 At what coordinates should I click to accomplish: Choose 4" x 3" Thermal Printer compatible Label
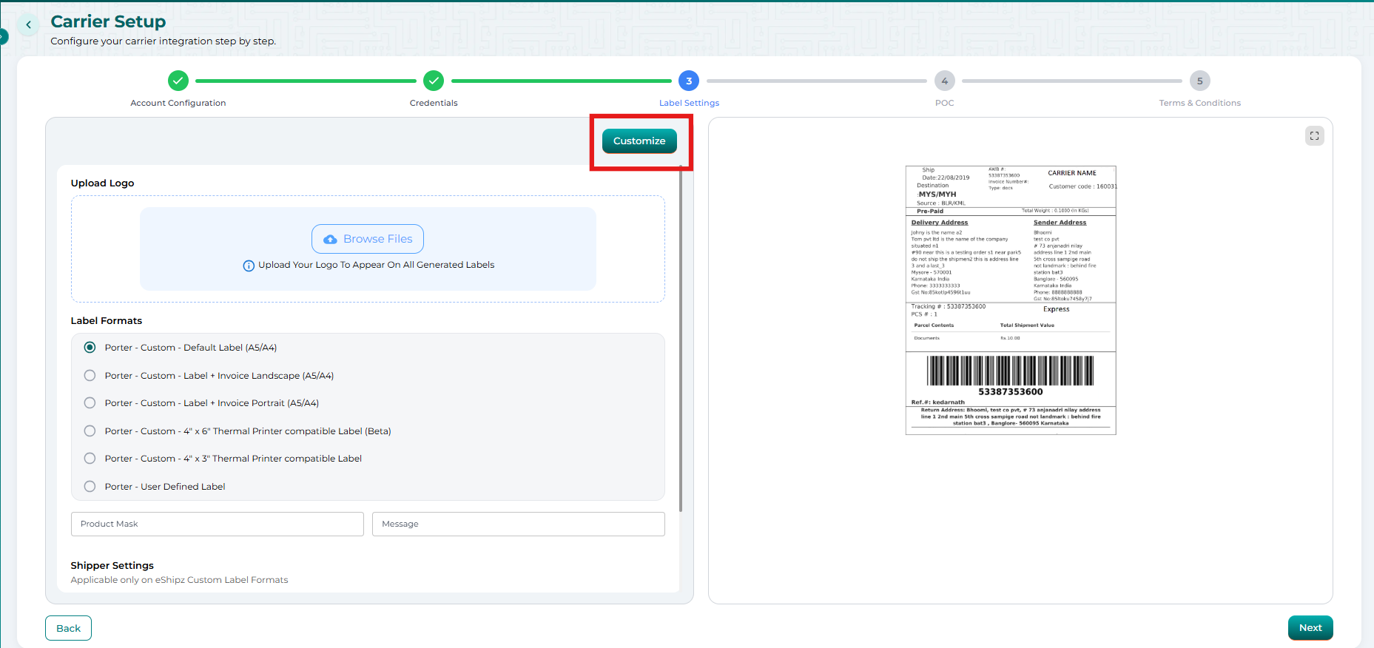coord(90,459)
